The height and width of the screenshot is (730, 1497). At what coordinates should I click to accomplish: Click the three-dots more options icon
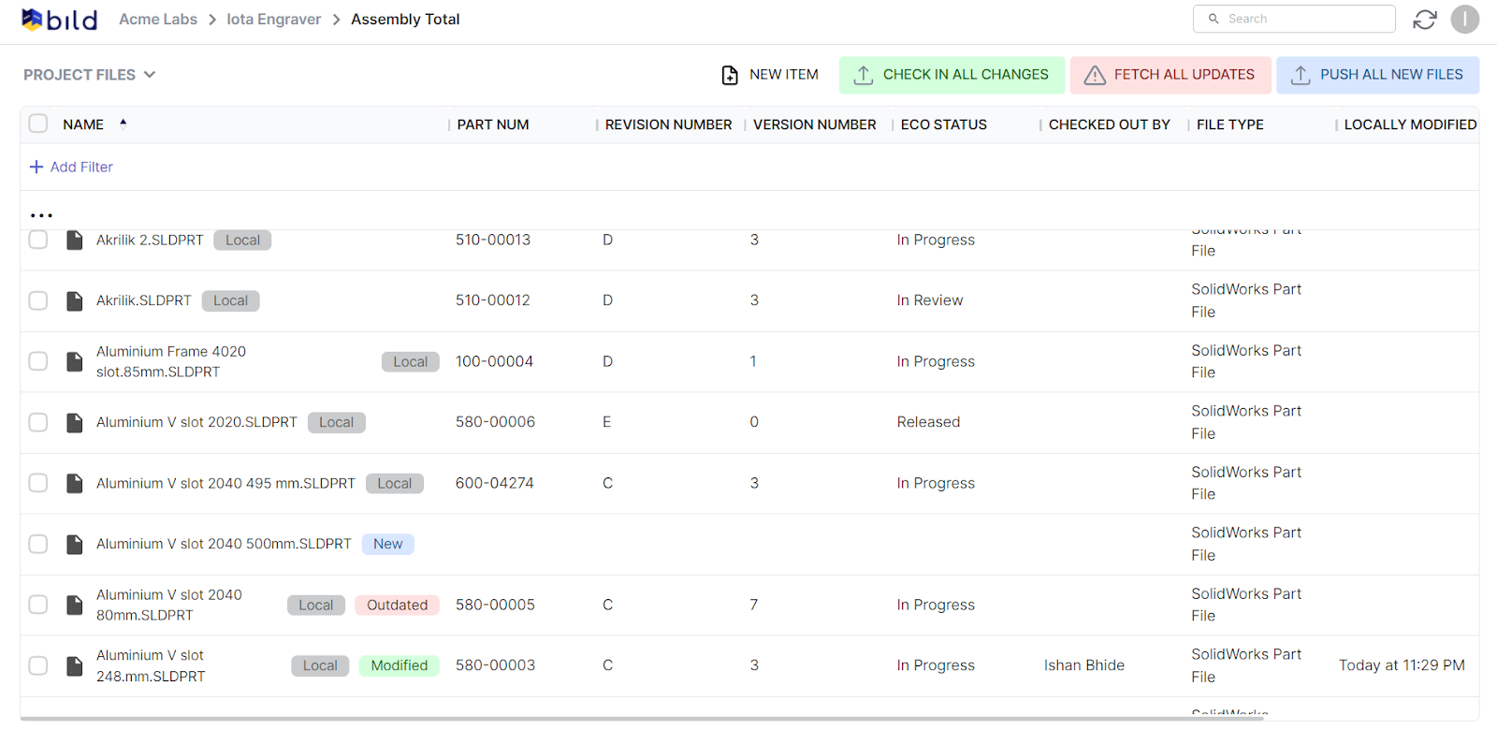(x=41, y=215)
